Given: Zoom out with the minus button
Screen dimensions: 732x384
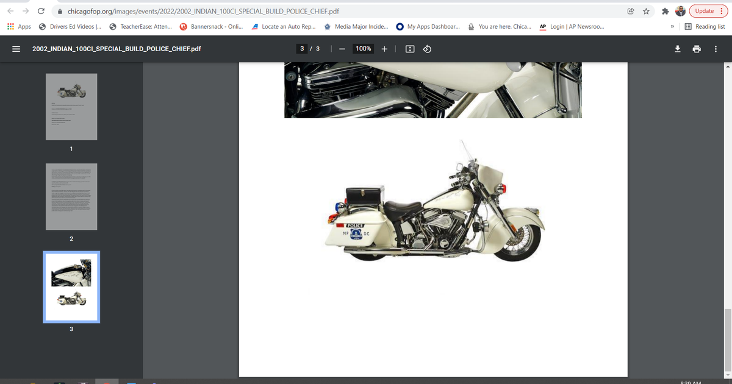Looking at the screenshot, I should (x=342, y=49).
